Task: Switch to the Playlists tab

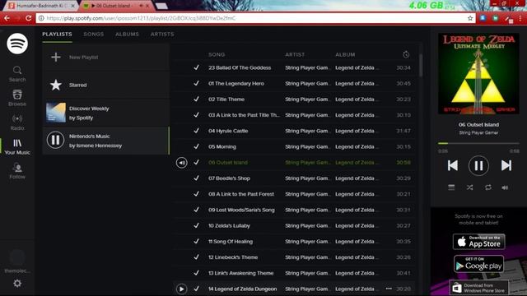Action: 57,35
